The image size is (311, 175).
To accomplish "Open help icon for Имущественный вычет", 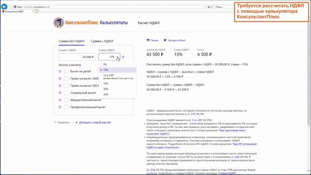I will pos(60,100).
